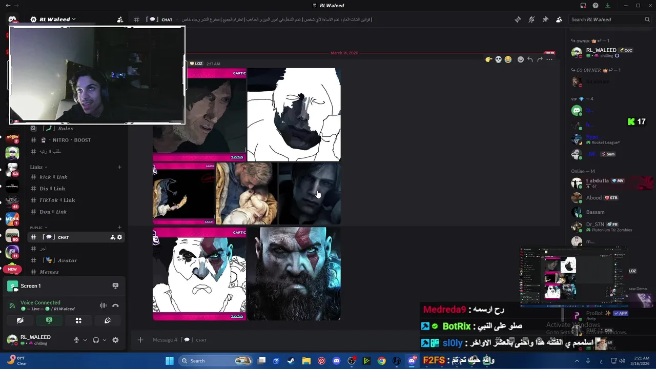The height and width of the screenshot is (369, 656).
Task: React with laughing tears emoji
Action: coord(508,59)
